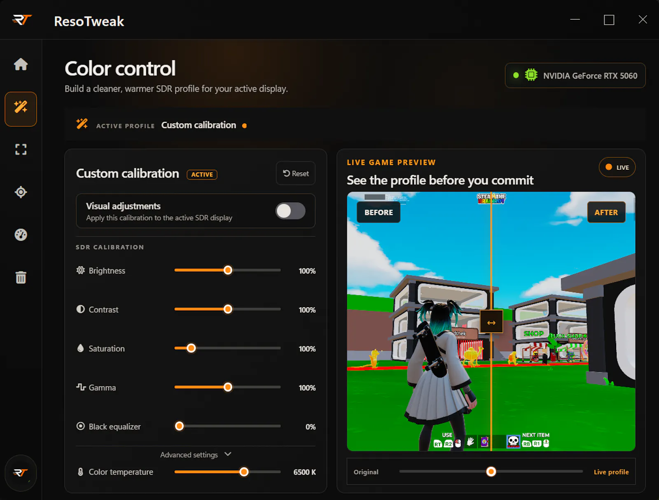The height and width of the screenshot is (500, 659).
Task: Click the Gamma curve icon
Action: (81, 387)
